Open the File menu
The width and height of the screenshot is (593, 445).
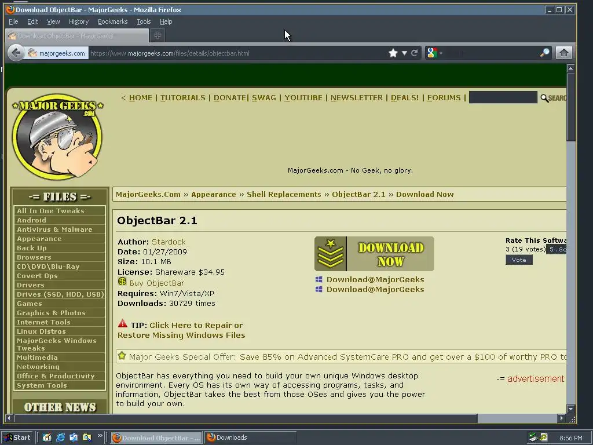click(13, 21)
